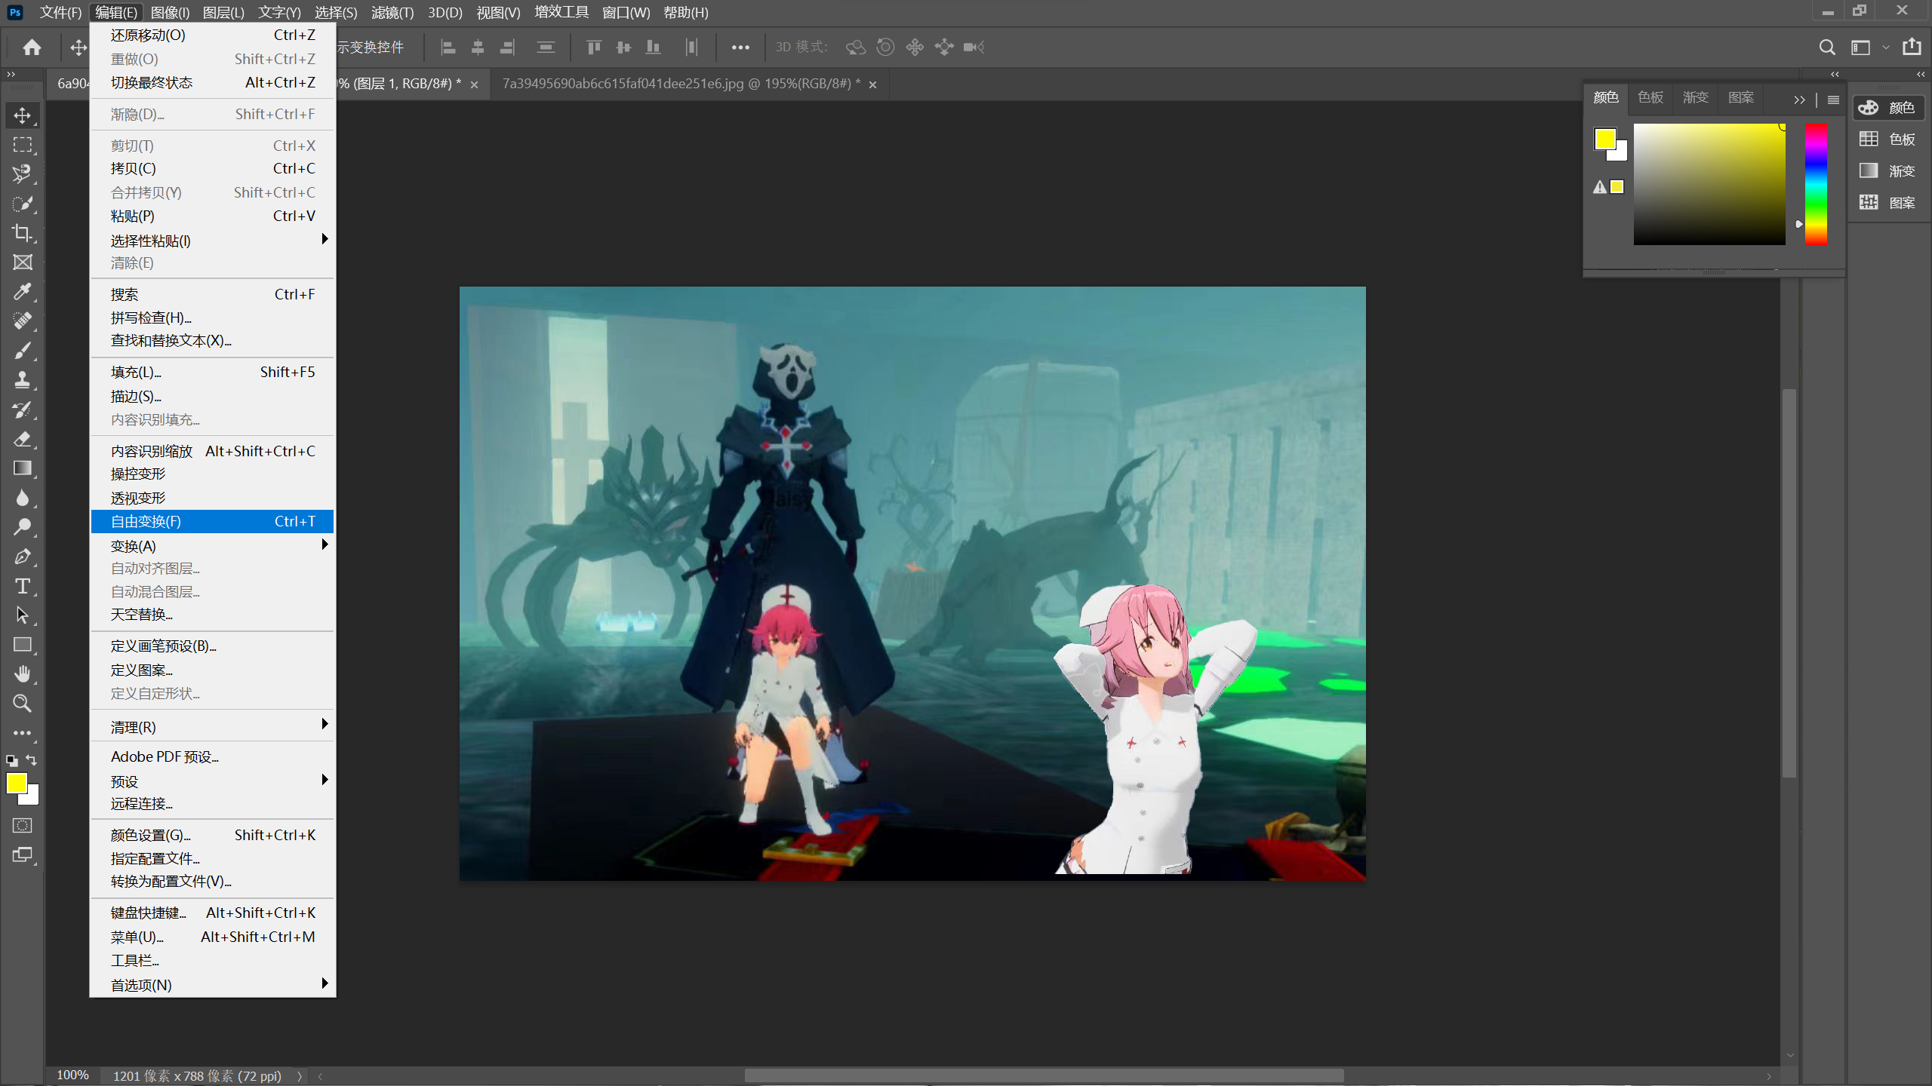
Task: Change screen mode icon in toolbox
Action: tap(22, 855)
